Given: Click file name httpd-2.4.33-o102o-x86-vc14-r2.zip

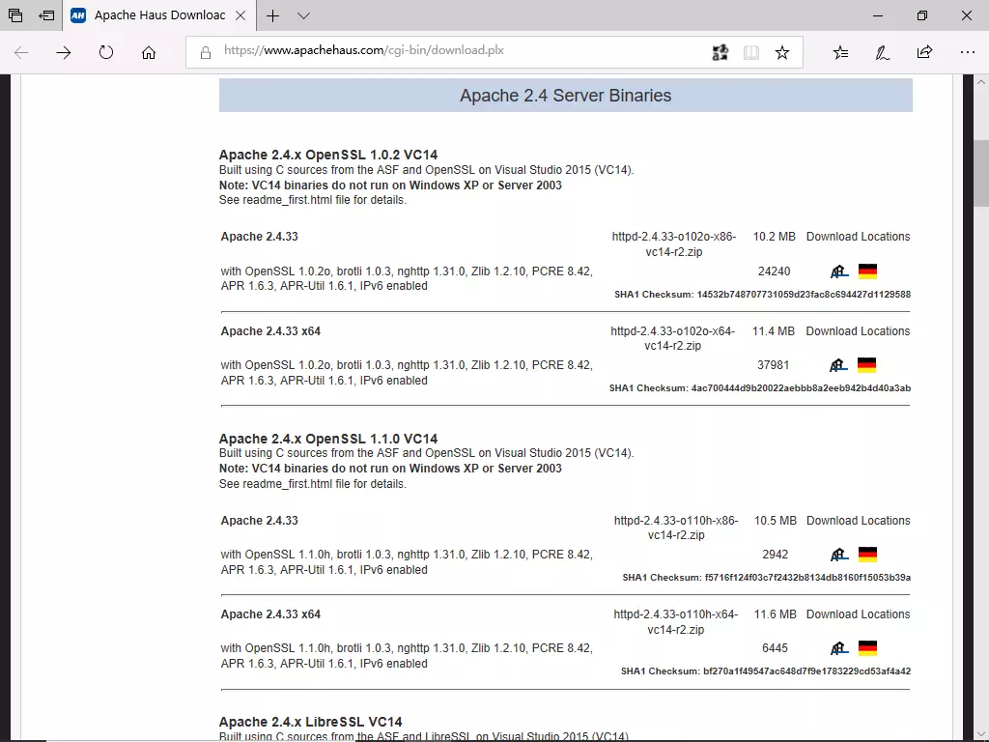Looking at the screenshot, I should 673,244.
